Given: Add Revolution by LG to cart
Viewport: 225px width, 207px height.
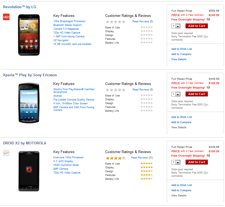Looking at the screenshot, I should tap(196, 26).
